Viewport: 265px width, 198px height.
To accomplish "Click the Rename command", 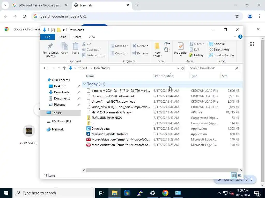I will [140, 53].
